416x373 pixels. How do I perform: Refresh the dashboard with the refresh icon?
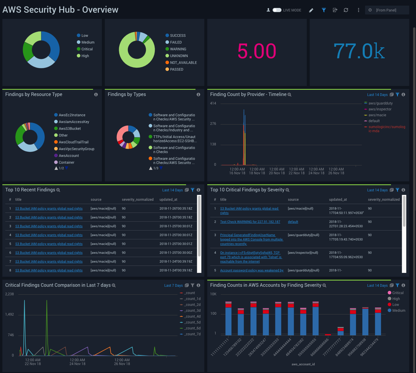[x=346, y=10]
